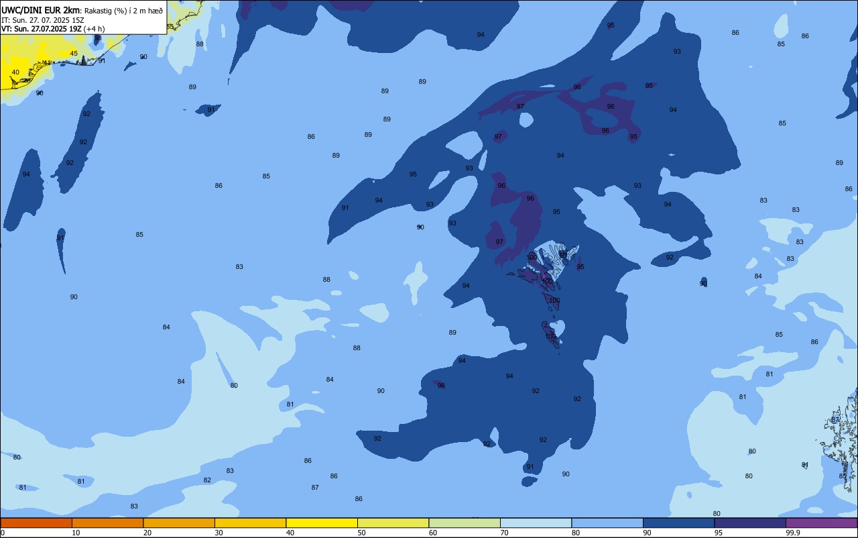Click the '82' humidity value on the map
This screenshot has height=538, width=858.
click(207, 480)
